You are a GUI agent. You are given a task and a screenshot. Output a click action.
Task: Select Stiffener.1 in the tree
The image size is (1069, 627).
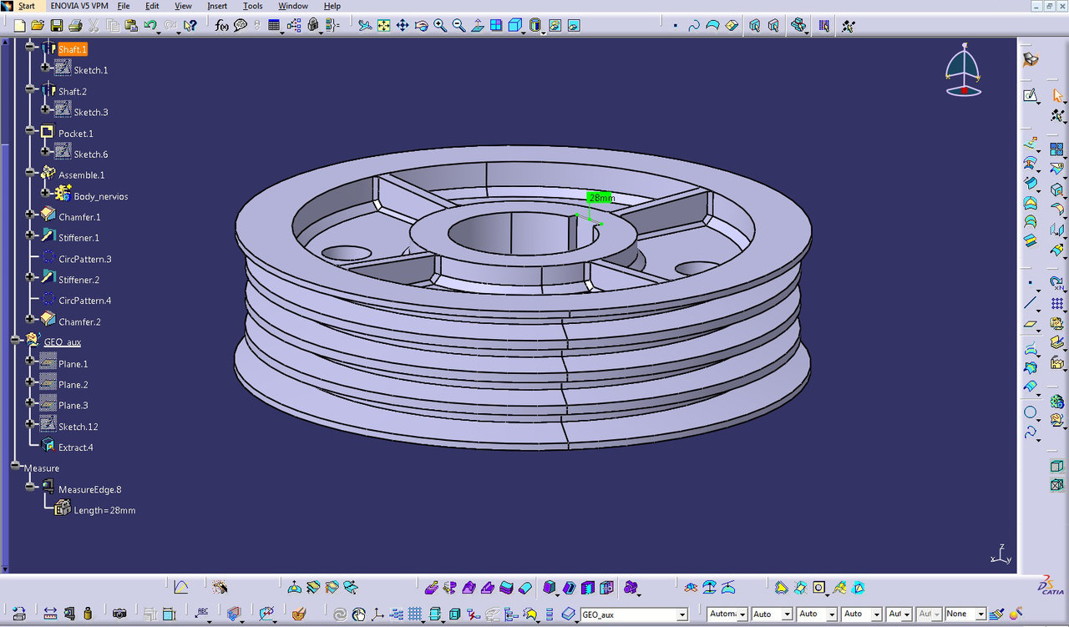pos(79,238)
